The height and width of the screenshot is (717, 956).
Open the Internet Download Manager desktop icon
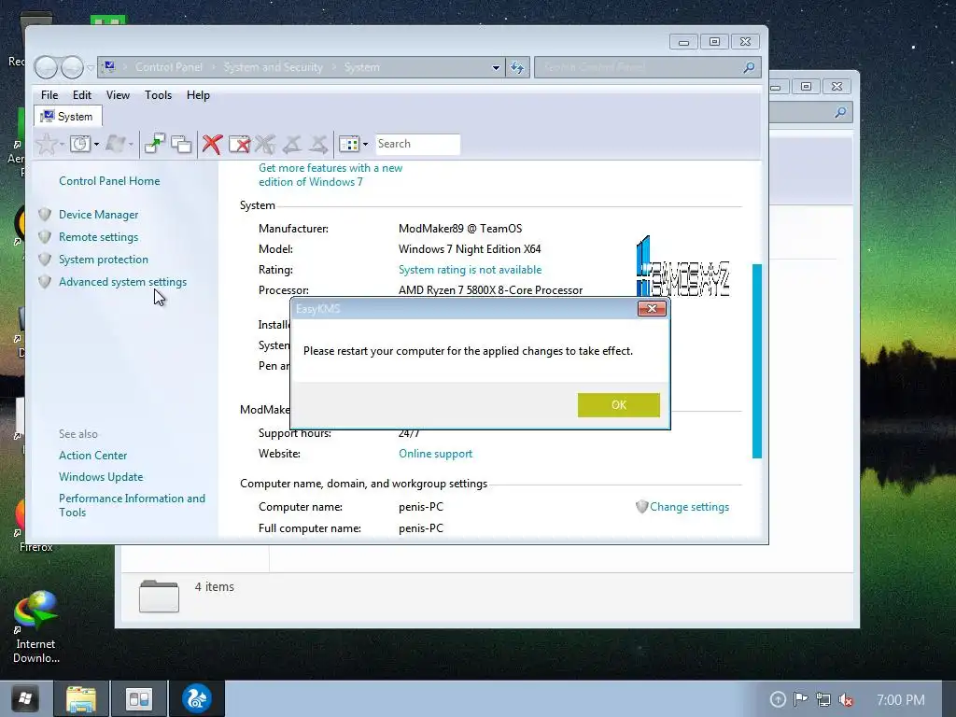point(36,627)
